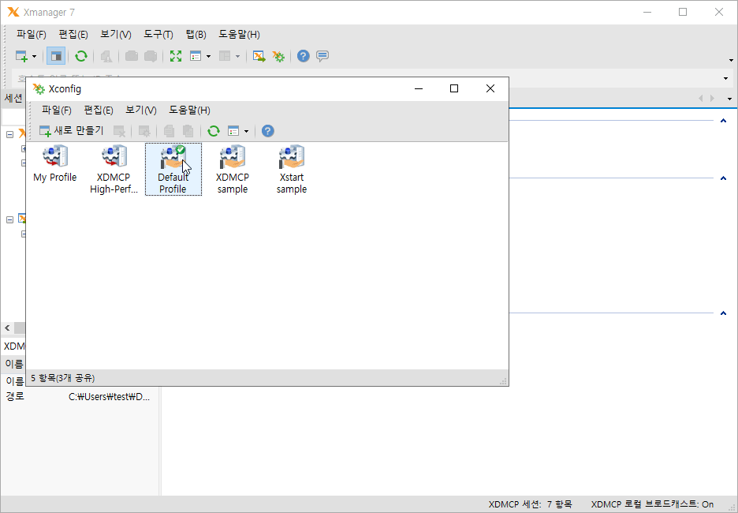Click the left scroll arrow in session panel
The width and height of the screenshot is (738, 513).
tap(7, 328)
